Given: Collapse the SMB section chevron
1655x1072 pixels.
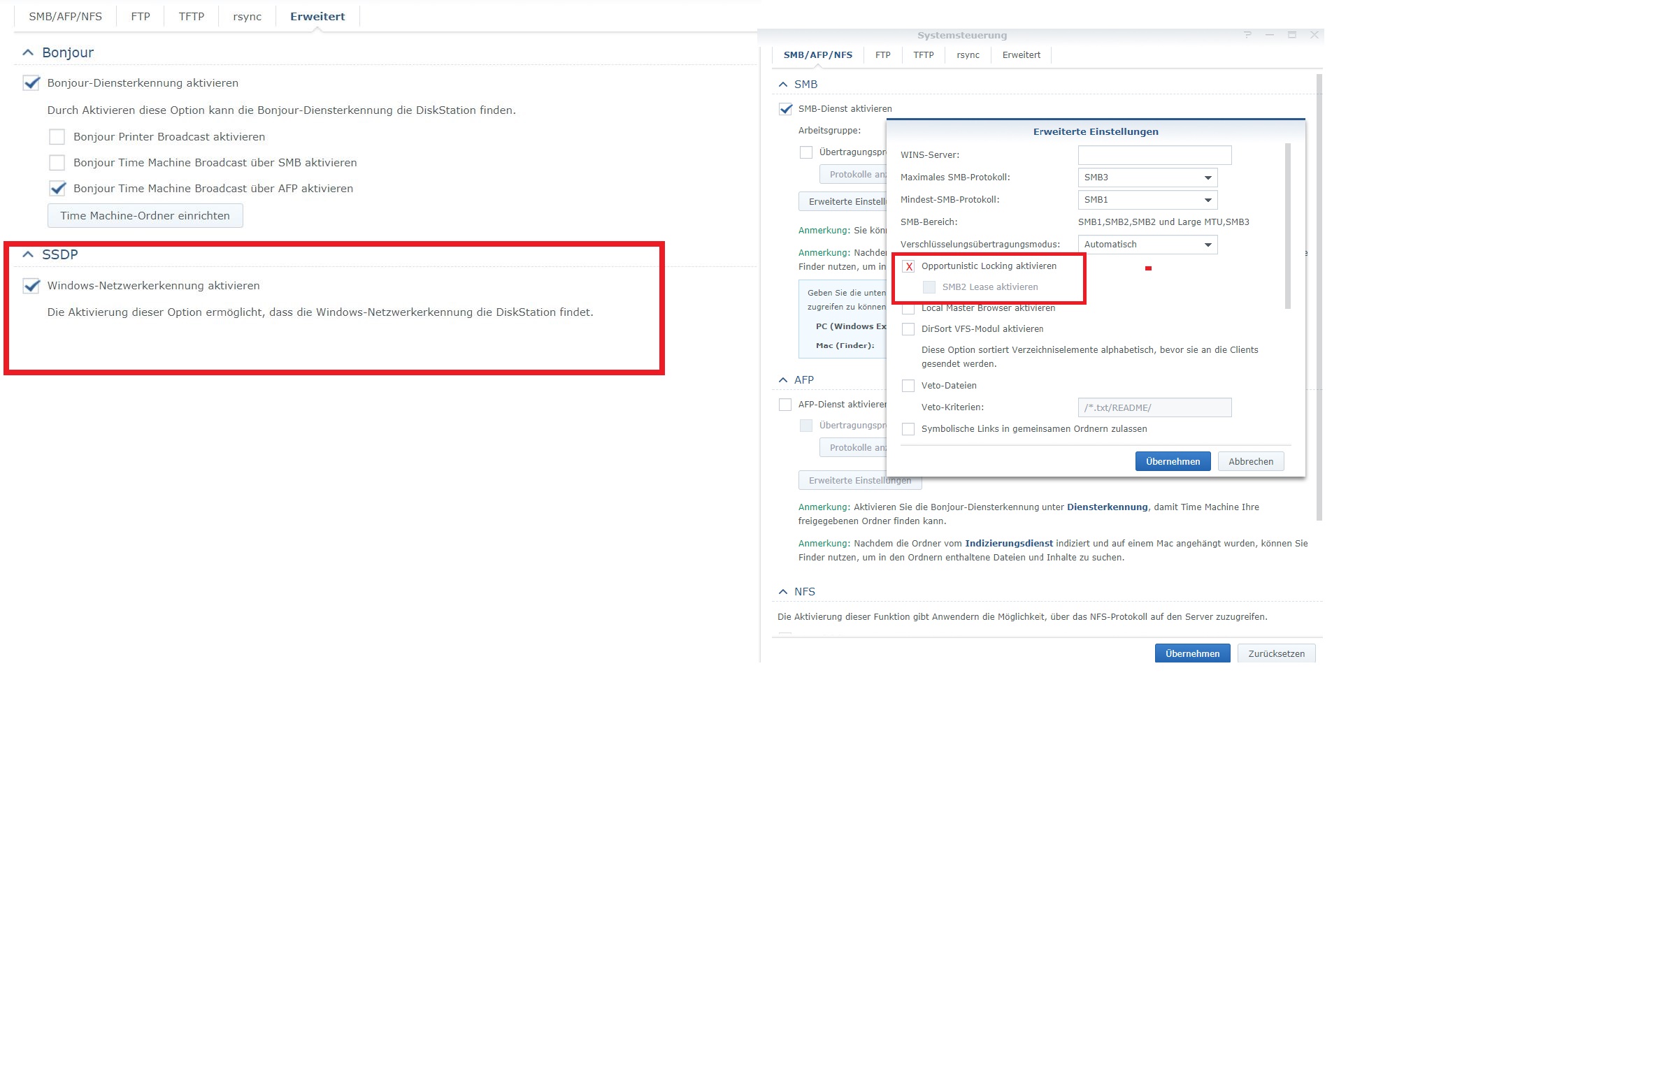Looking at the screenshot, I should click(x=783, y=85).
